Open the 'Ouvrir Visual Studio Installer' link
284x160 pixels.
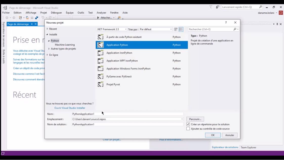70,108
